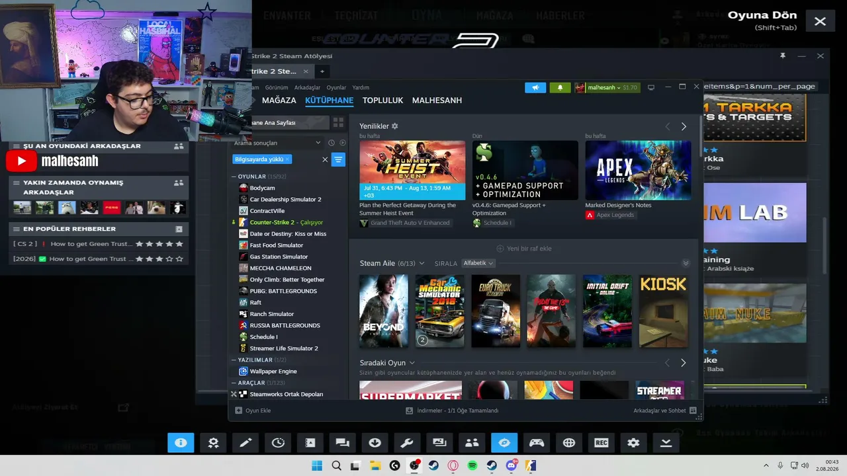Viewport: 847px width, 476px height.
Task: Open achievements via the star-badge overlay icon
Action: pos(213,443)
